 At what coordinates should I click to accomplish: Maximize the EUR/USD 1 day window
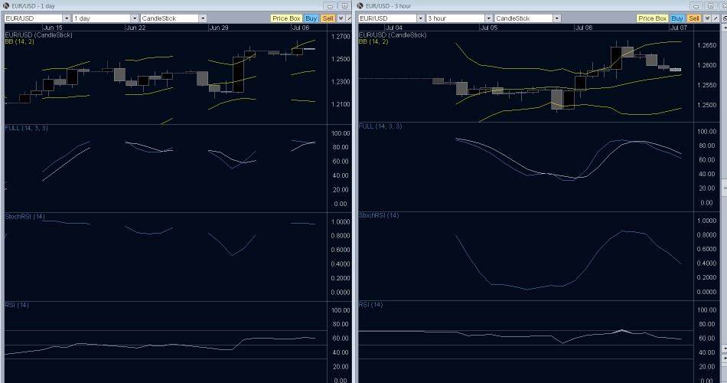click(344, 6)
